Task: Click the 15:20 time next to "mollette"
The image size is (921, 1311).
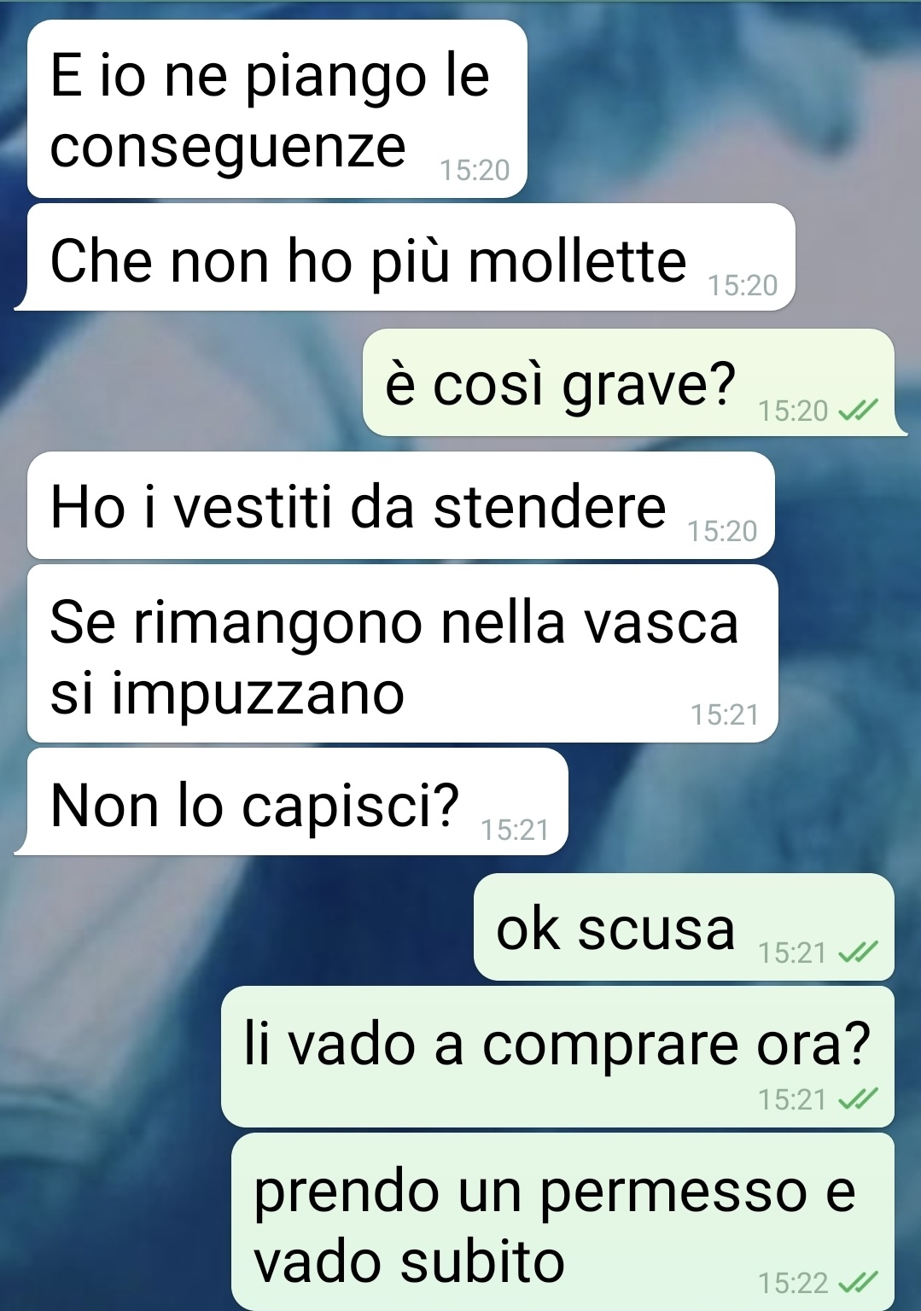Action: (743, 286)
